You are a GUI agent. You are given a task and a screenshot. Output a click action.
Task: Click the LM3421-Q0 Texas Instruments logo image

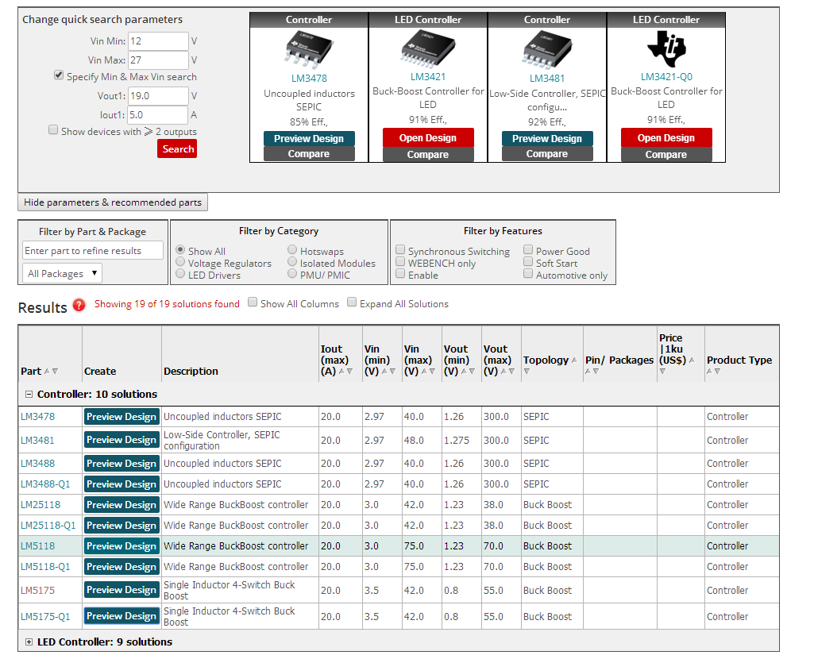[666, 48]
